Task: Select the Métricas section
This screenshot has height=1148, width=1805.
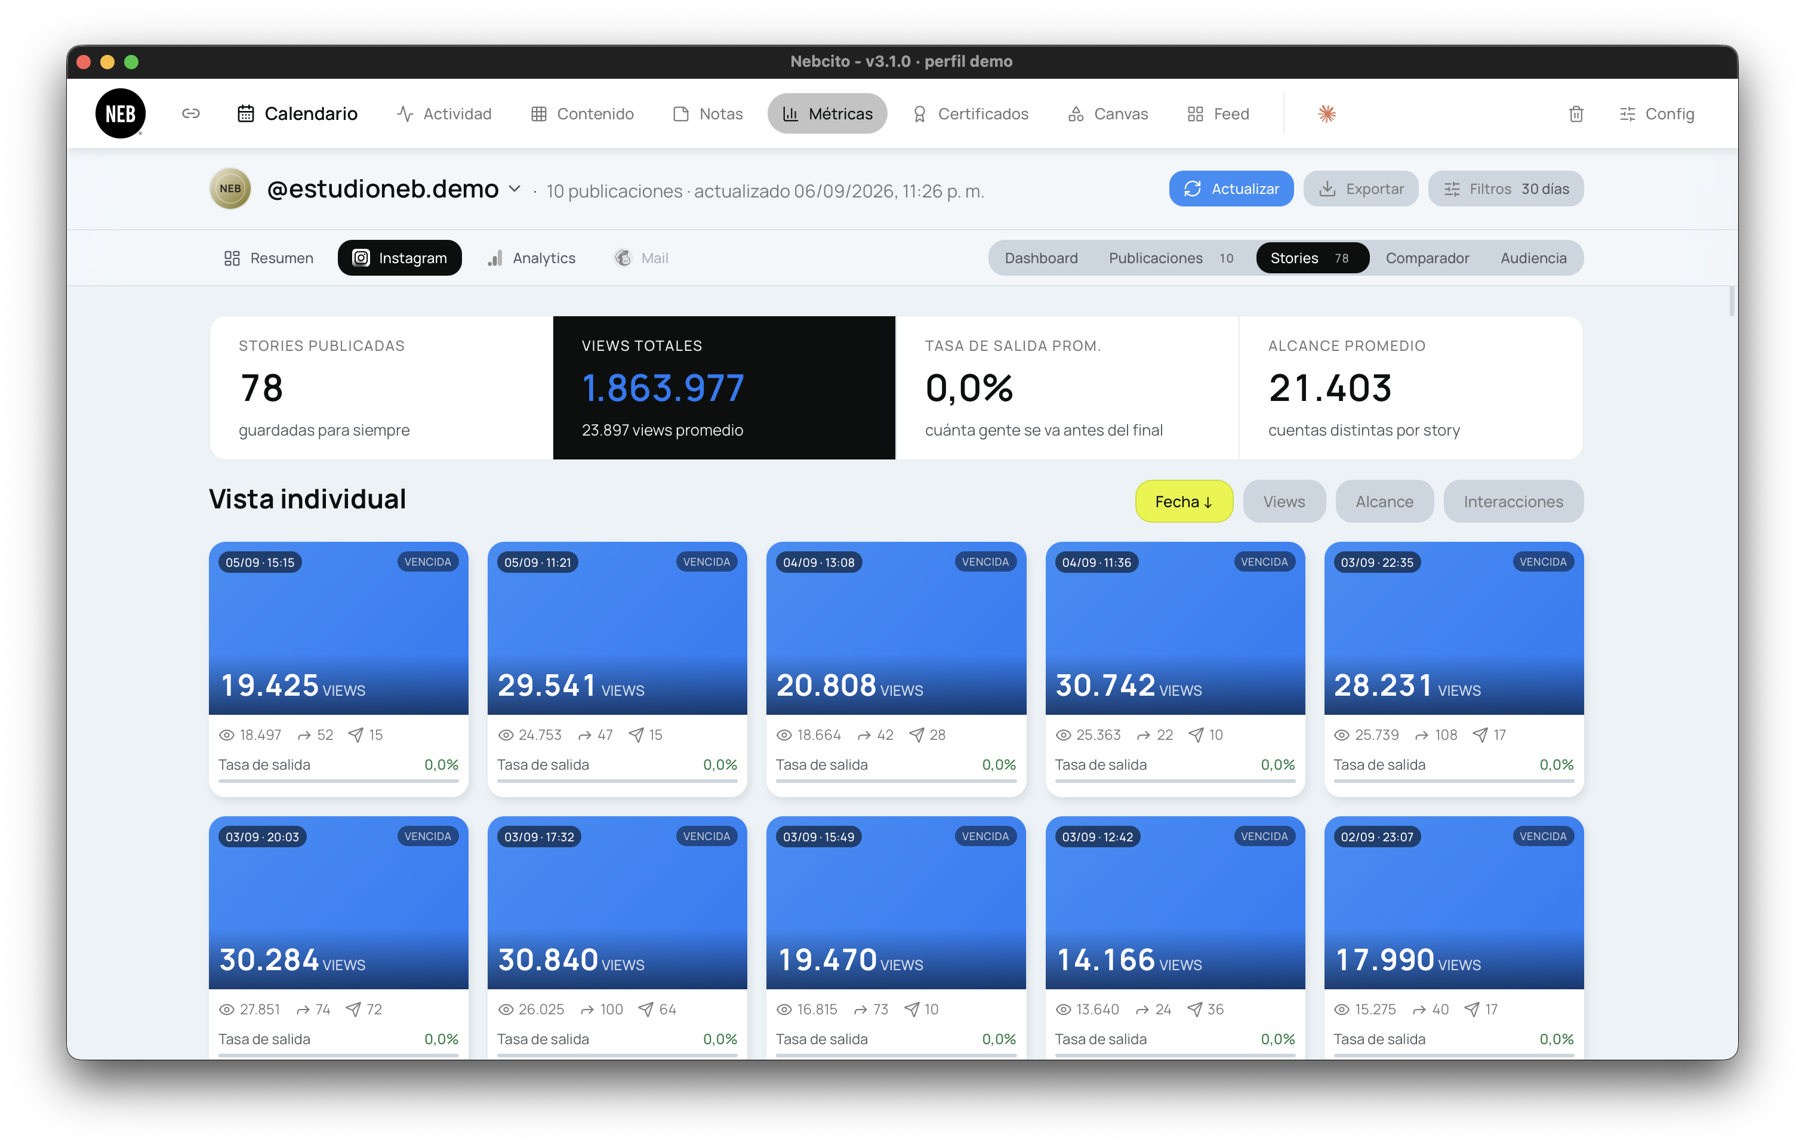Action: click(x=827, y=113)
